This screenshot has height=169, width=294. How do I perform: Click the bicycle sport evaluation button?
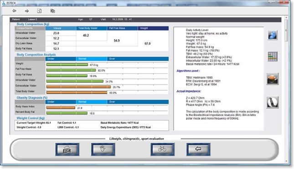tap(162, 149)
